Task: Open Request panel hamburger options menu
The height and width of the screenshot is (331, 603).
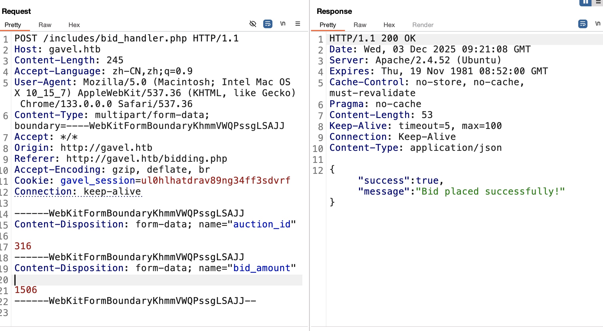Action: 298,24
